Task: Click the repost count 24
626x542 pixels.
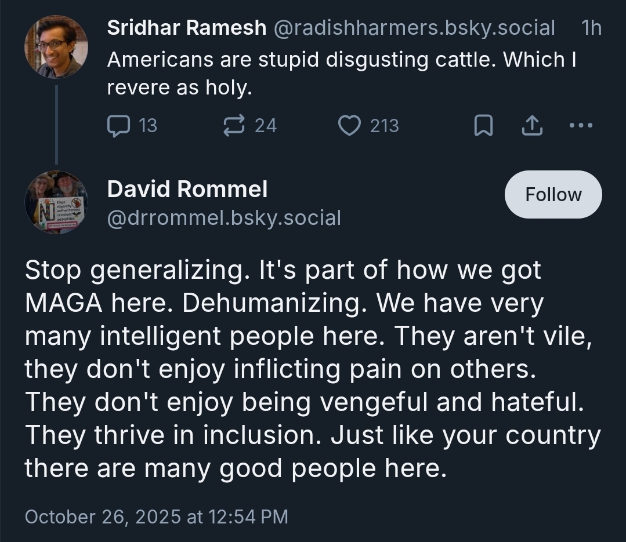Action: pos(266,126)
